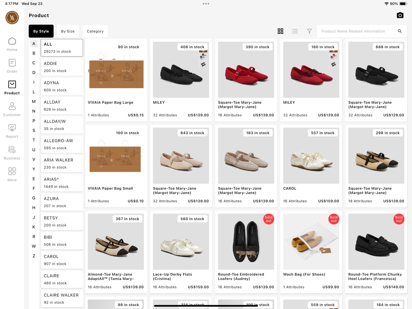Select the Product sidebar icon

pyautogui.click(x=12, y=88)
